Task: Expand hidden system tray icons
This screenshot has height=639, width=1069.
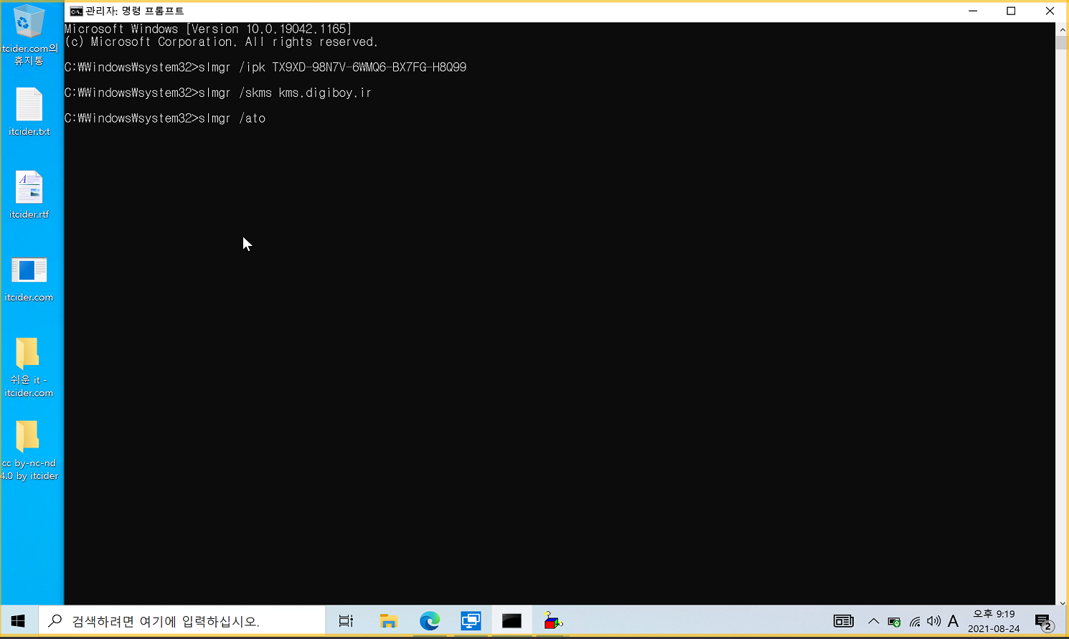Action: pos(873,621)
